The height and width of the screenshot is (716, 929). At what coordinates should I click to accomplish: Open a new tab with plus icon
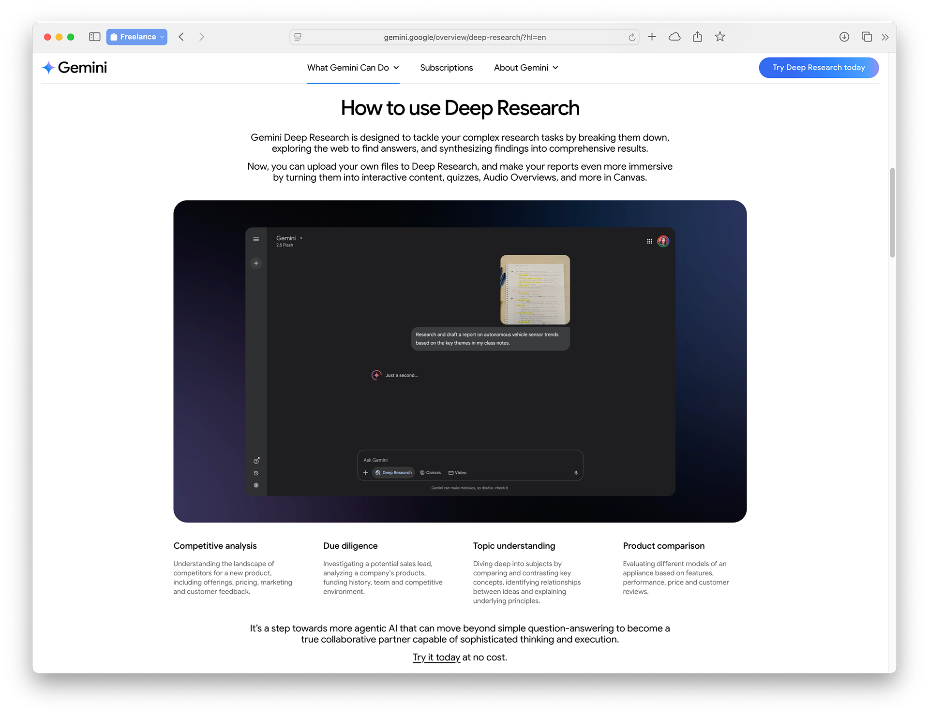click(652, 37)
